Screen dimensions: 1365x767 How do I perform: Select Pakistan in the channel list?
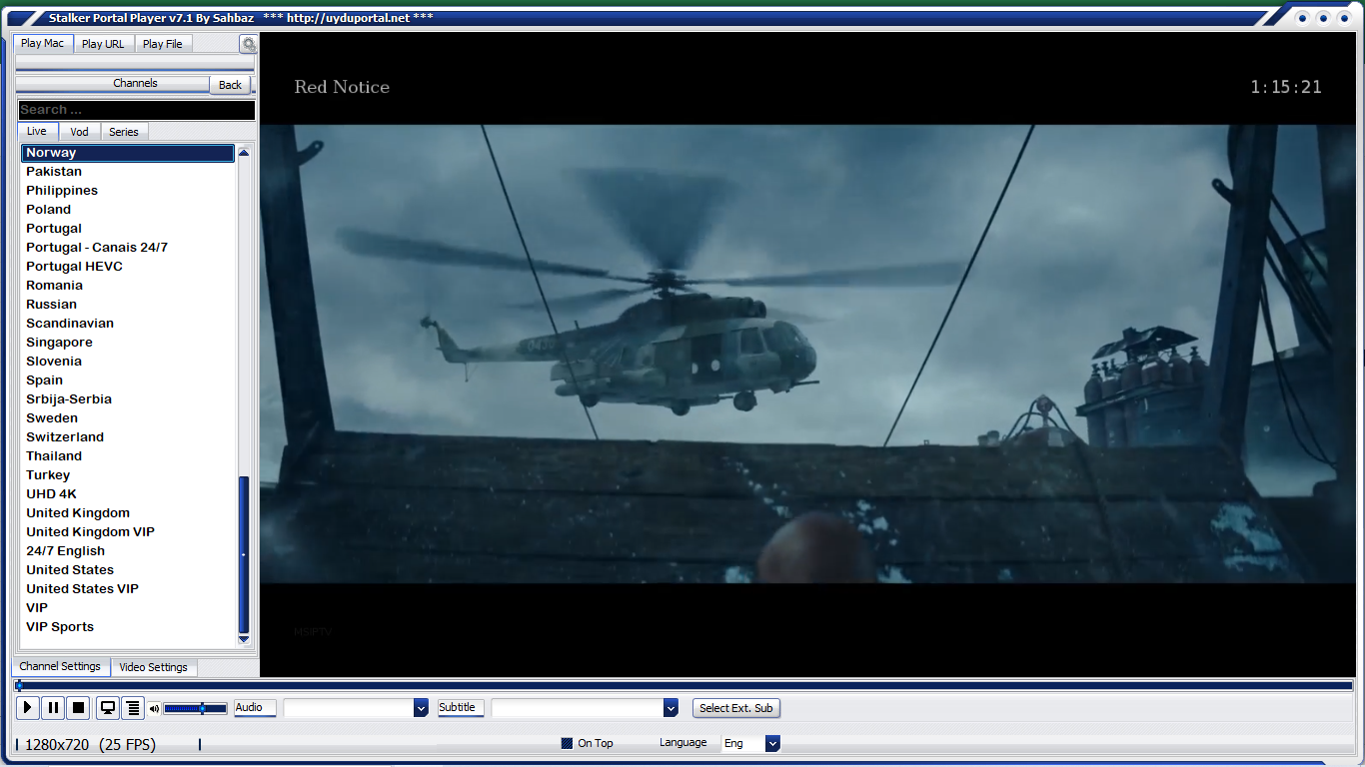128,172
